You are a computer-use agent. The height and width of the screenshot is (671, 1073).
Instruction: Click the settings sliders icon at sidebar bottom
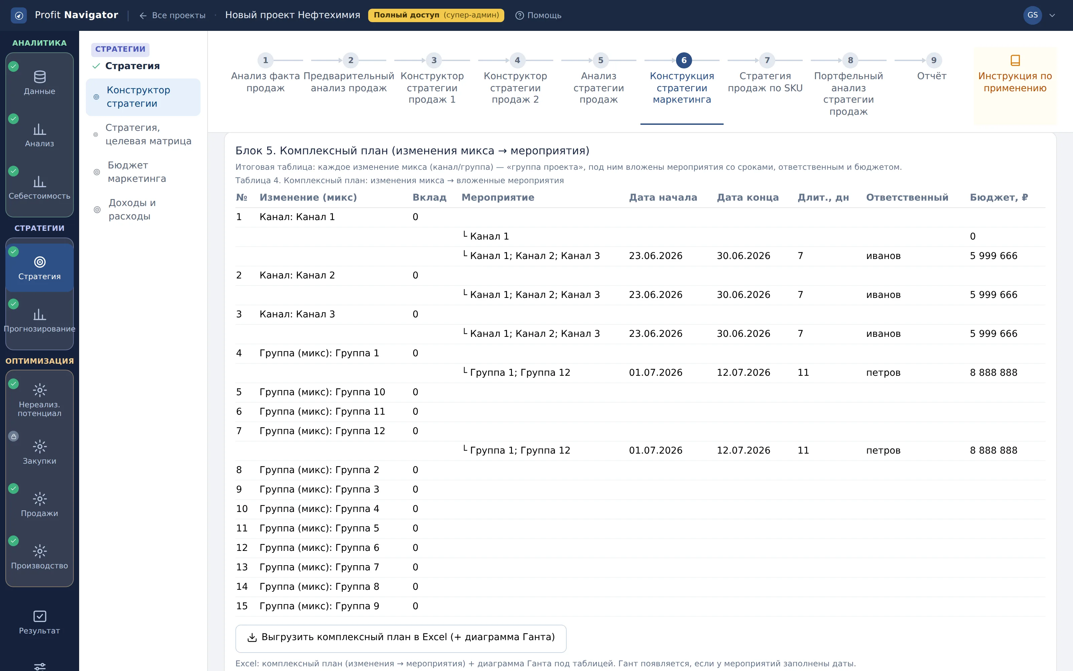(x=40, y=666)
